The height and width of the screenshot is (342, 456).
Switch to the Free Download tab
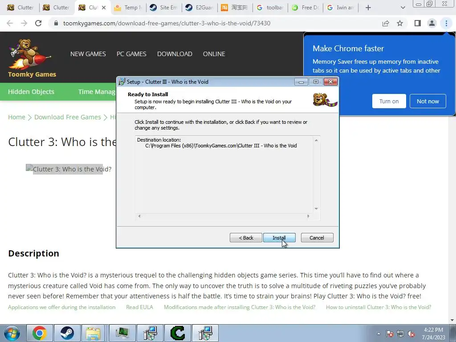pos(306,8)
